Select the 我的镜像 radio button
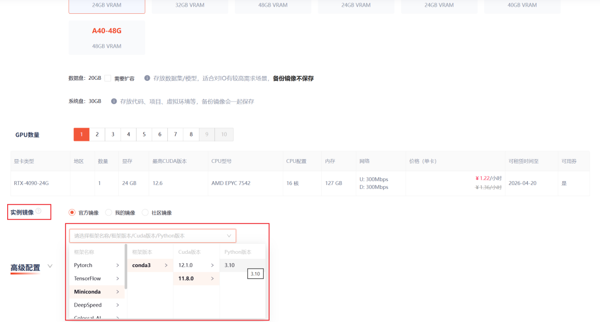 [x=110, y=212]
